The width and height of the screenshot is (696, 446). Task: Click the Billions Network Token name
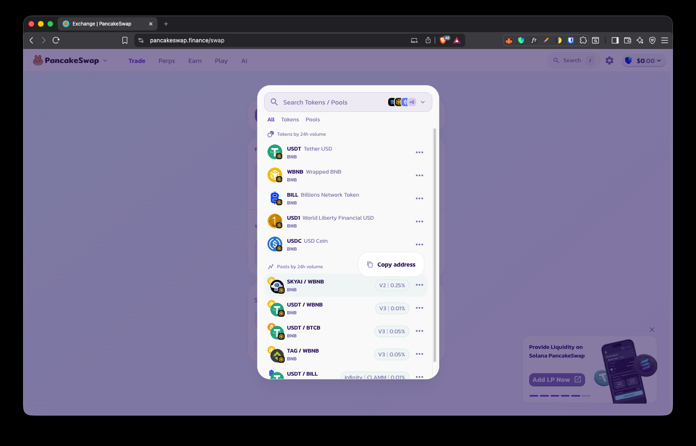330,195
